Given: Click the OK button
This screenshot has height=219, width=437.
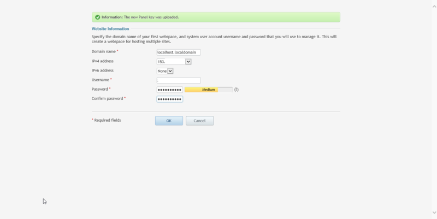Looking at the screenshot, I should (169, 121).
